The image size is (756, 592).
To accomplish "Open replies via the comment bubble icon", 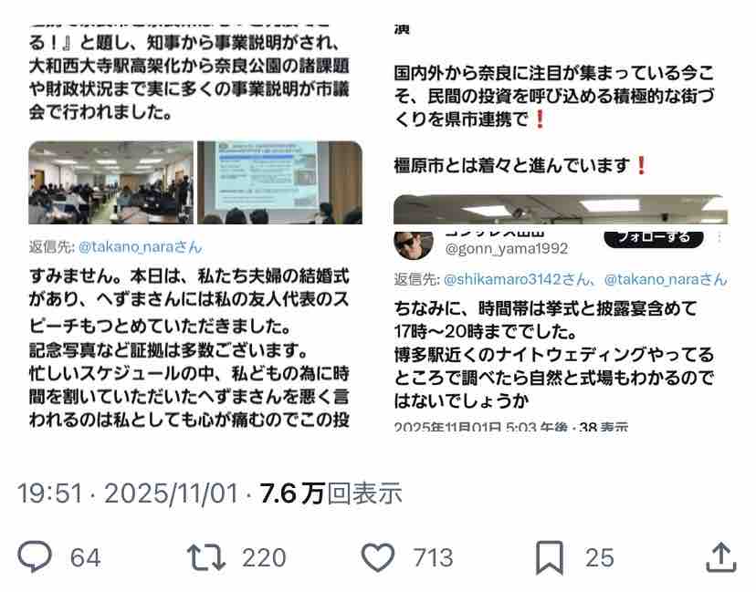I will pos(35,556).
